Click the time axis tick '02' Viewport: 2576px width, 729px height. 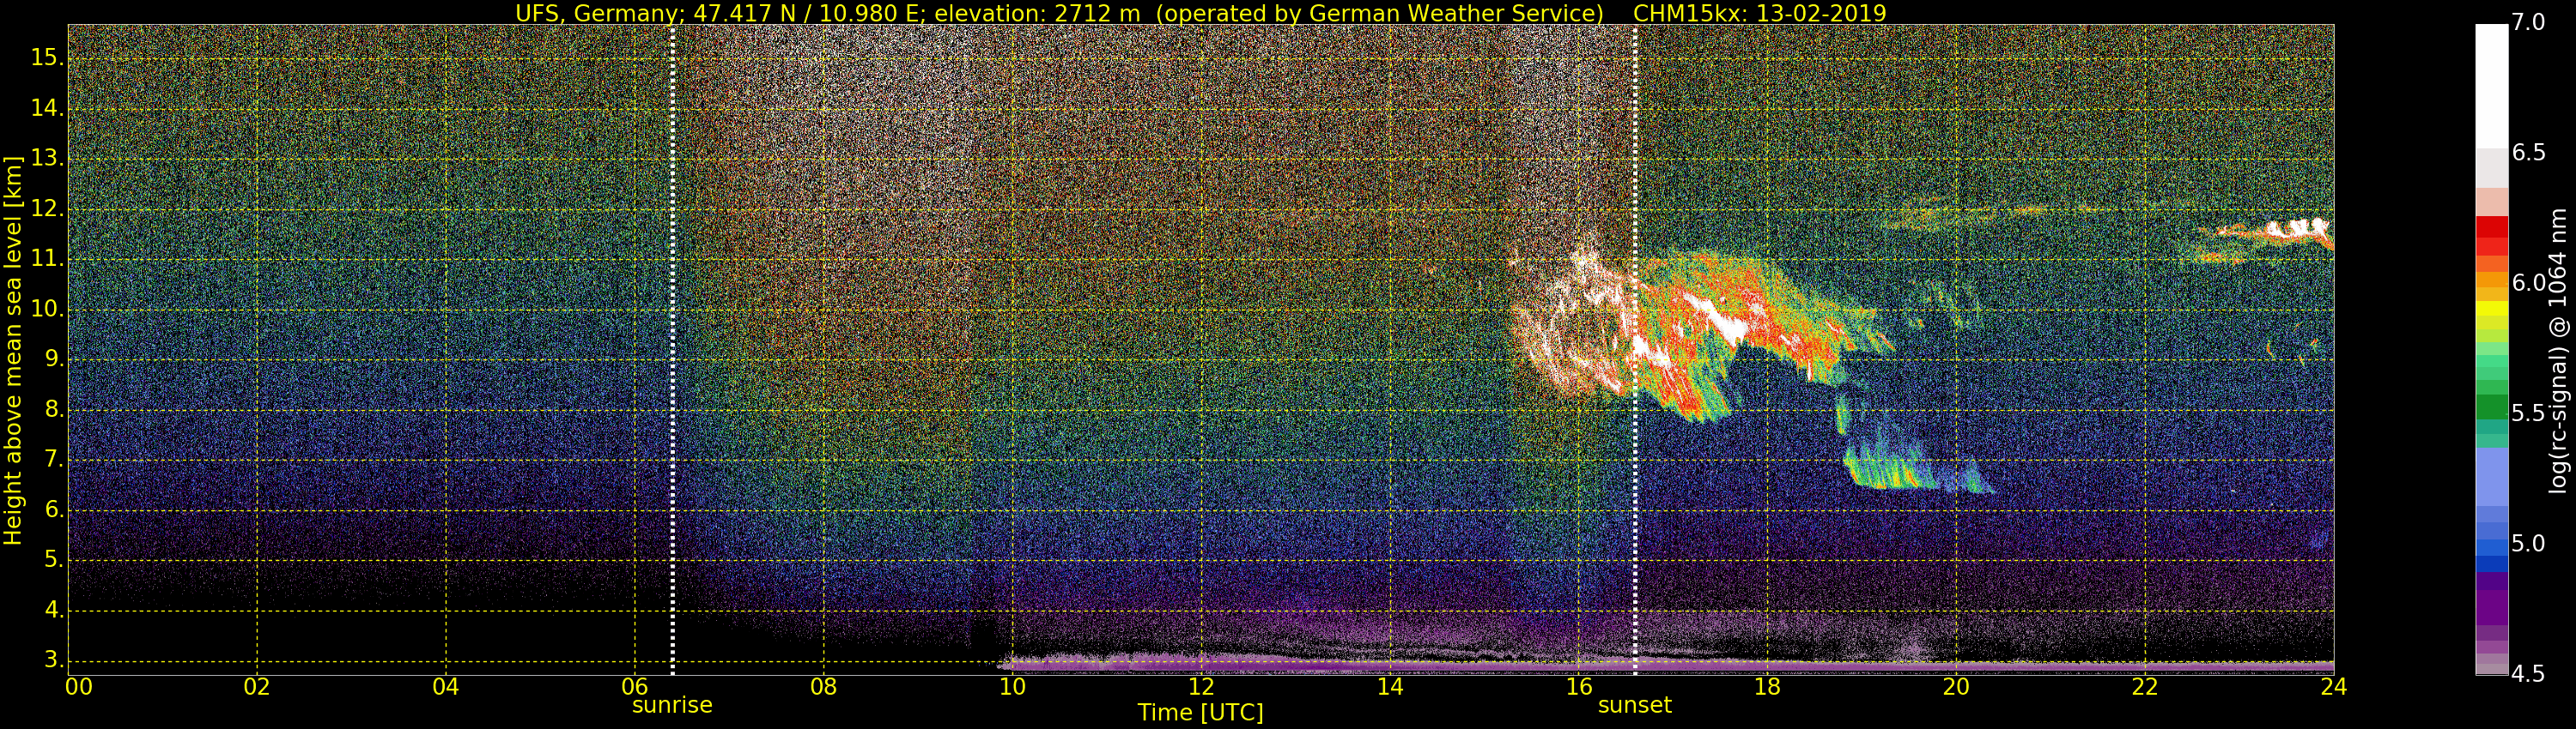pyautogui.click(x=257, y=687)
